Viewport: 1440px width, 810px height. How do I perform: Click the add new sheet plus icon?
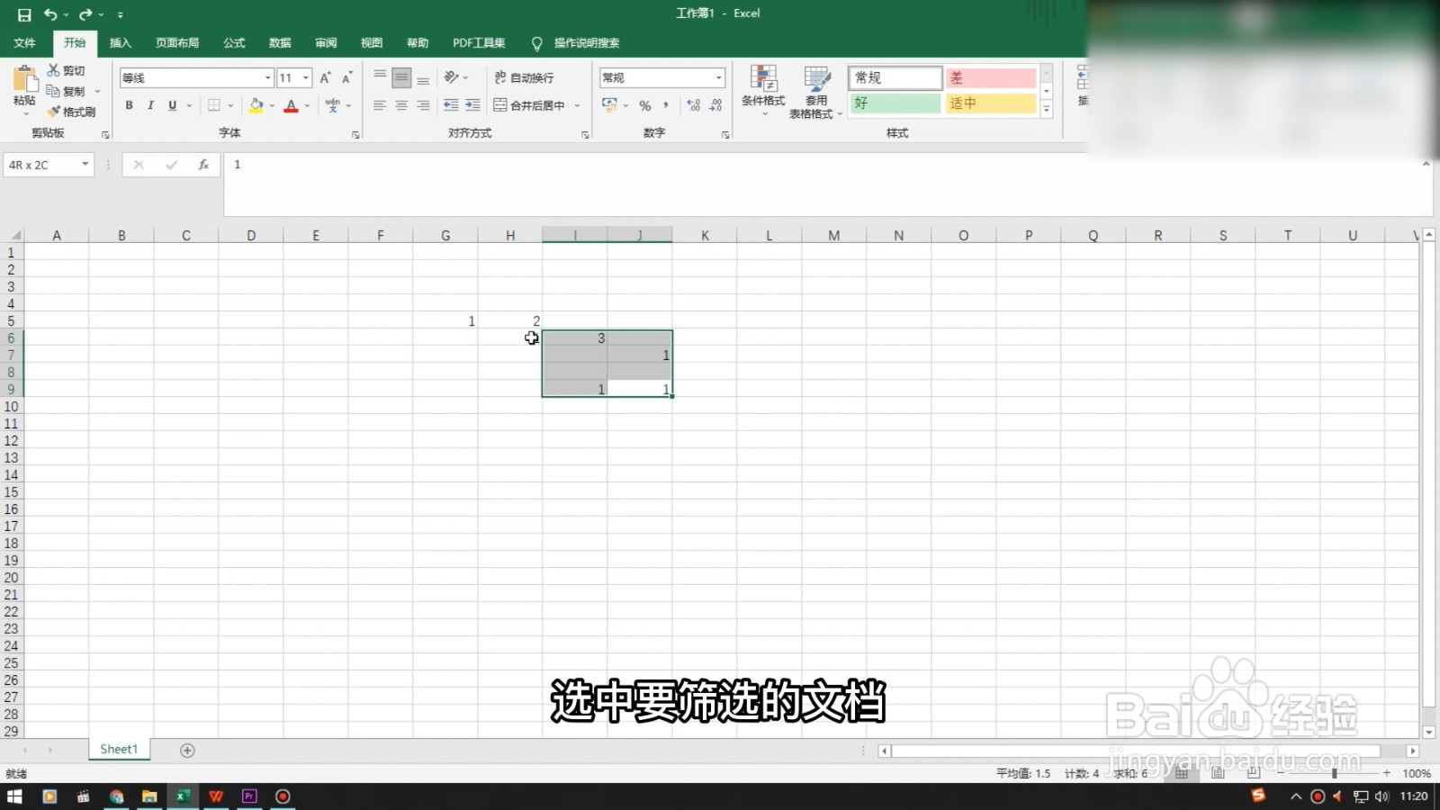point(187,751)
